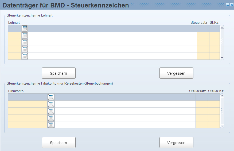The height and width of the screenshot is (151, 234).
Task: Click 'Steuerkennzeichen je Lohnart' group title
Action: [x=30, y=15]
